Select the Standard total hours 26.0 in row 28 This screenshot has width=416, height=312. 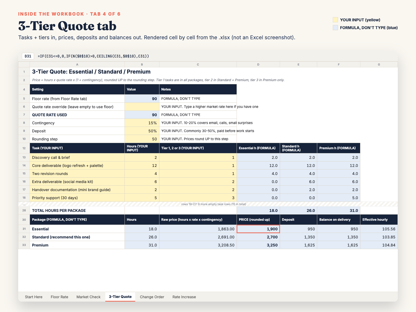(298, 210)
